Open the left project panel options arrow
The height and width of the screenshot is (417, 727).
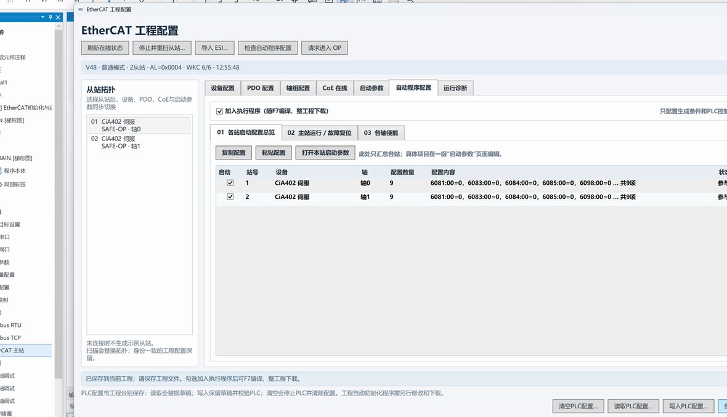[43, 17]
